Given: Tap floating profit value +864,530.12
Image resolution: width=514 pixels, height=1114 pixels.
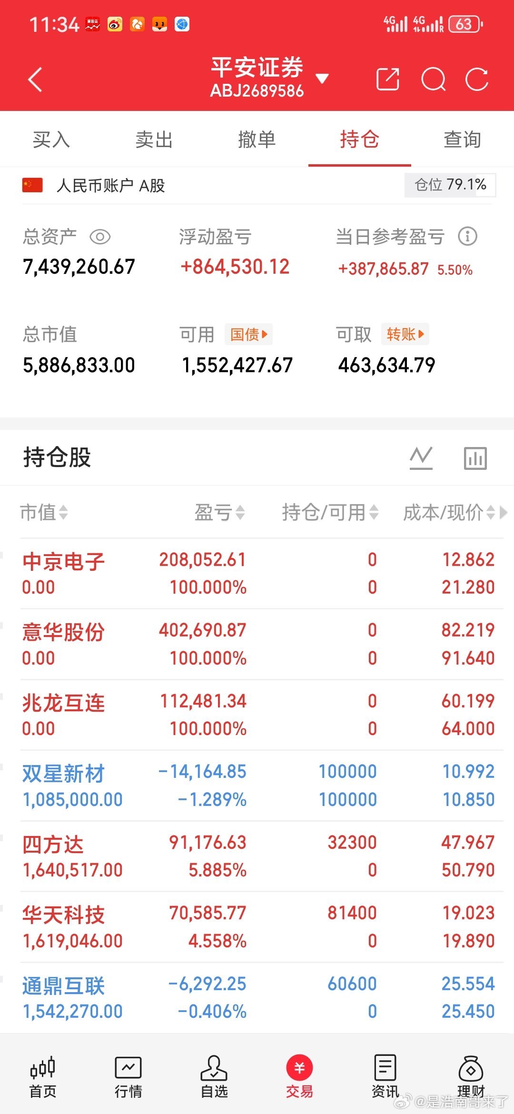Looking at the screenshot, I should coord(235,267).
